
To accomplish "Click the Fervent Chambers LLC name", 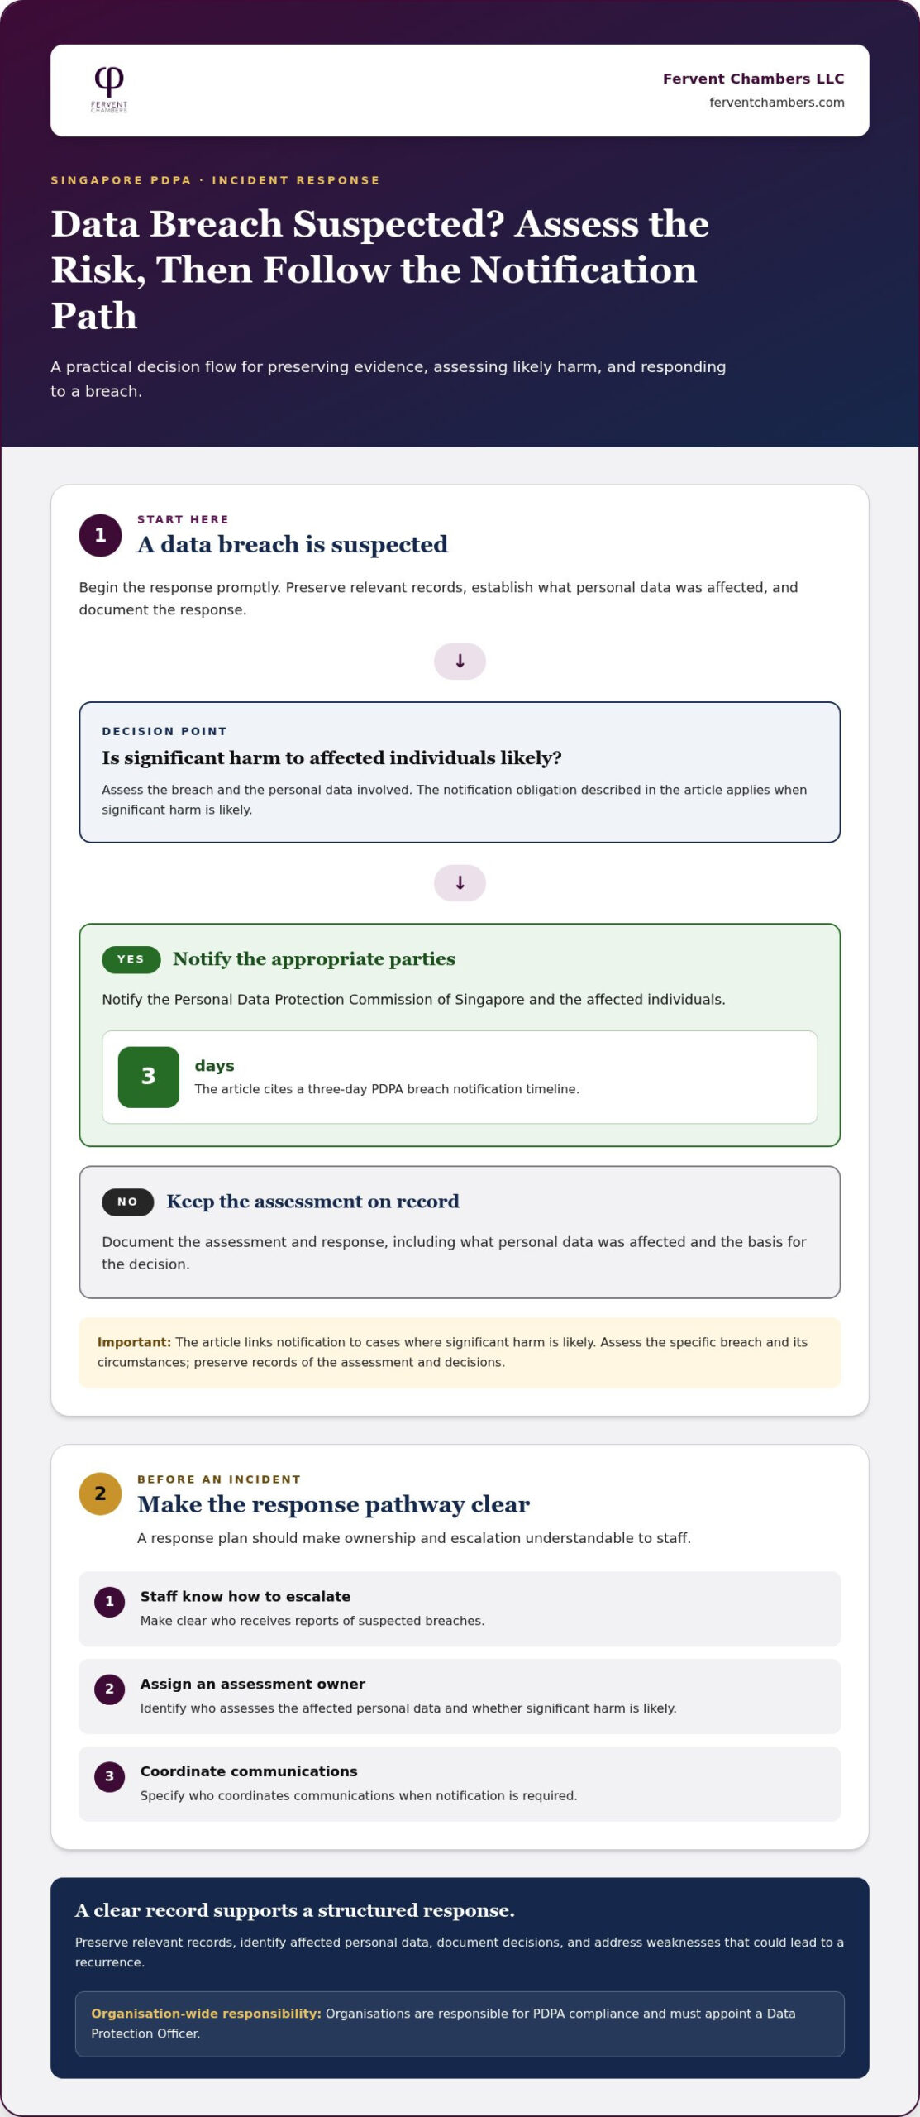I will tap(753, 79).
